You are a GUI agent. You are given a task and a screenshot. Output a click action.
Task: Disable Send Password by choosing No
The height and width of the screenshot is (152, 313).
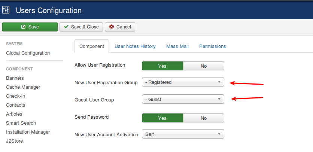pos(203,118)
